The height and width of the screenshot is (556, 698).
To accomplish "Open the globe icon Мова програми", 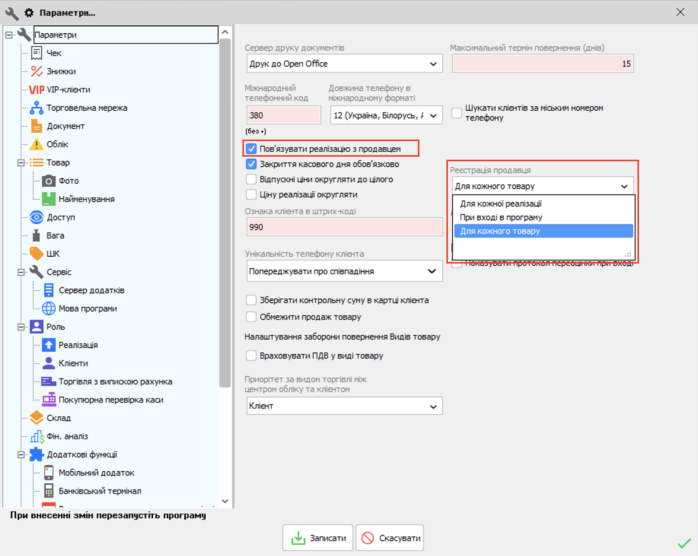I will point(49,309).
